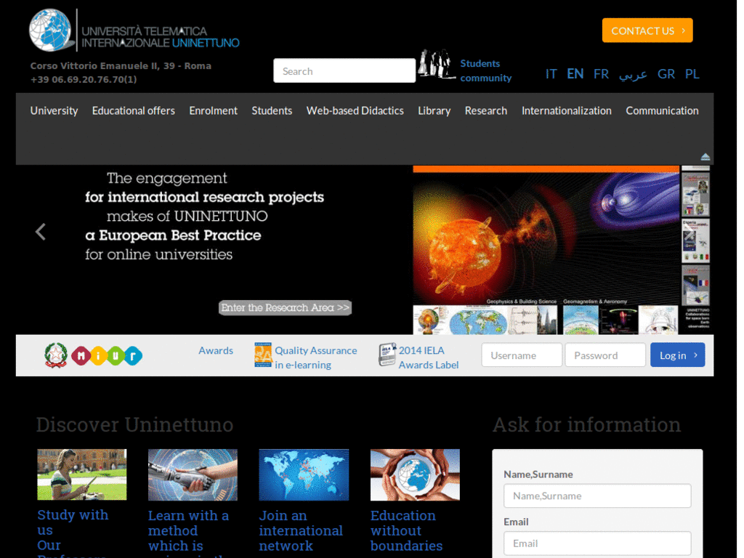Click the Discover Uninettuno heading
Screen dimensions: 744x558
coord(134,424)
